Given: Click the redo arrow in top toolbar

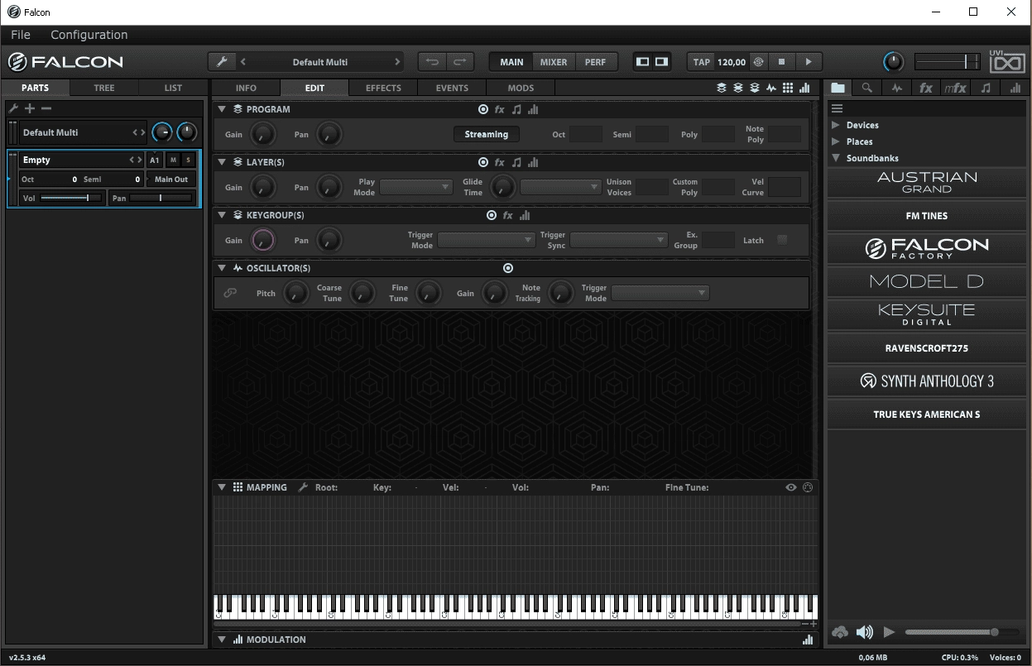Looking at the screenshot, I should [459, 62].
